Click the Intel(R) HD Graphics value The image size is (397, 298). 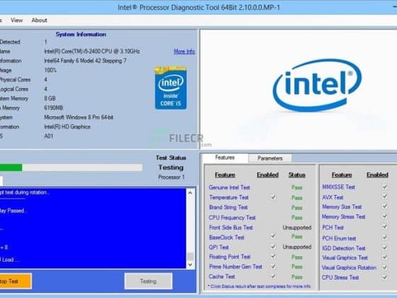click(67, 127)
